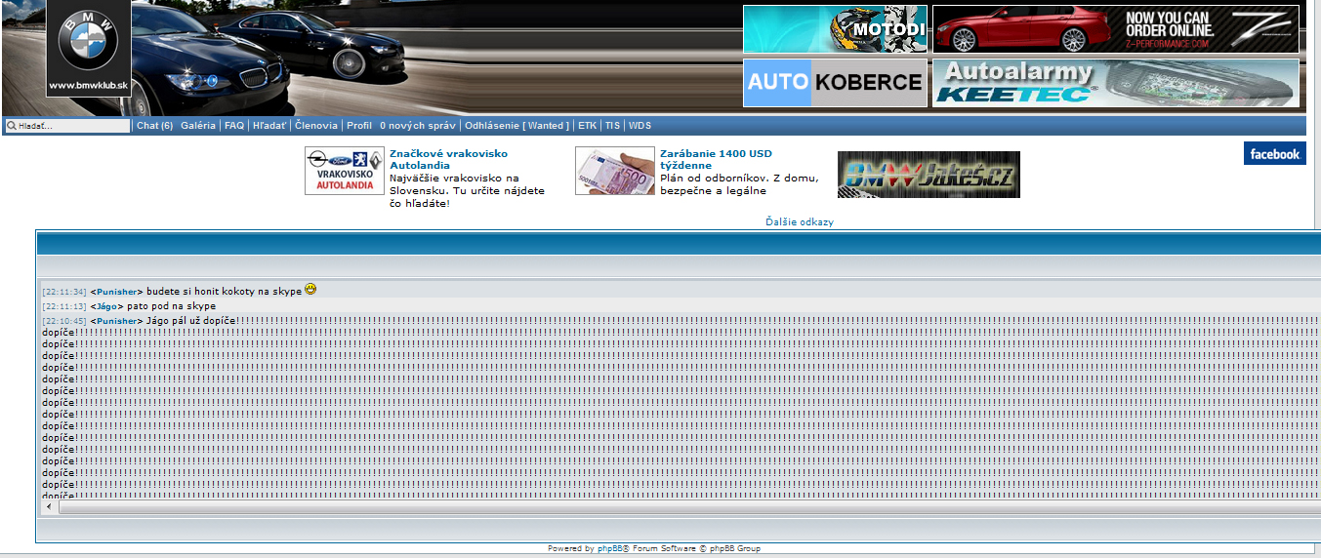Open the BMW Jakeš.cz banner
The height and width of the screenshot is (558, 1321).
click(x=929, y=175)
